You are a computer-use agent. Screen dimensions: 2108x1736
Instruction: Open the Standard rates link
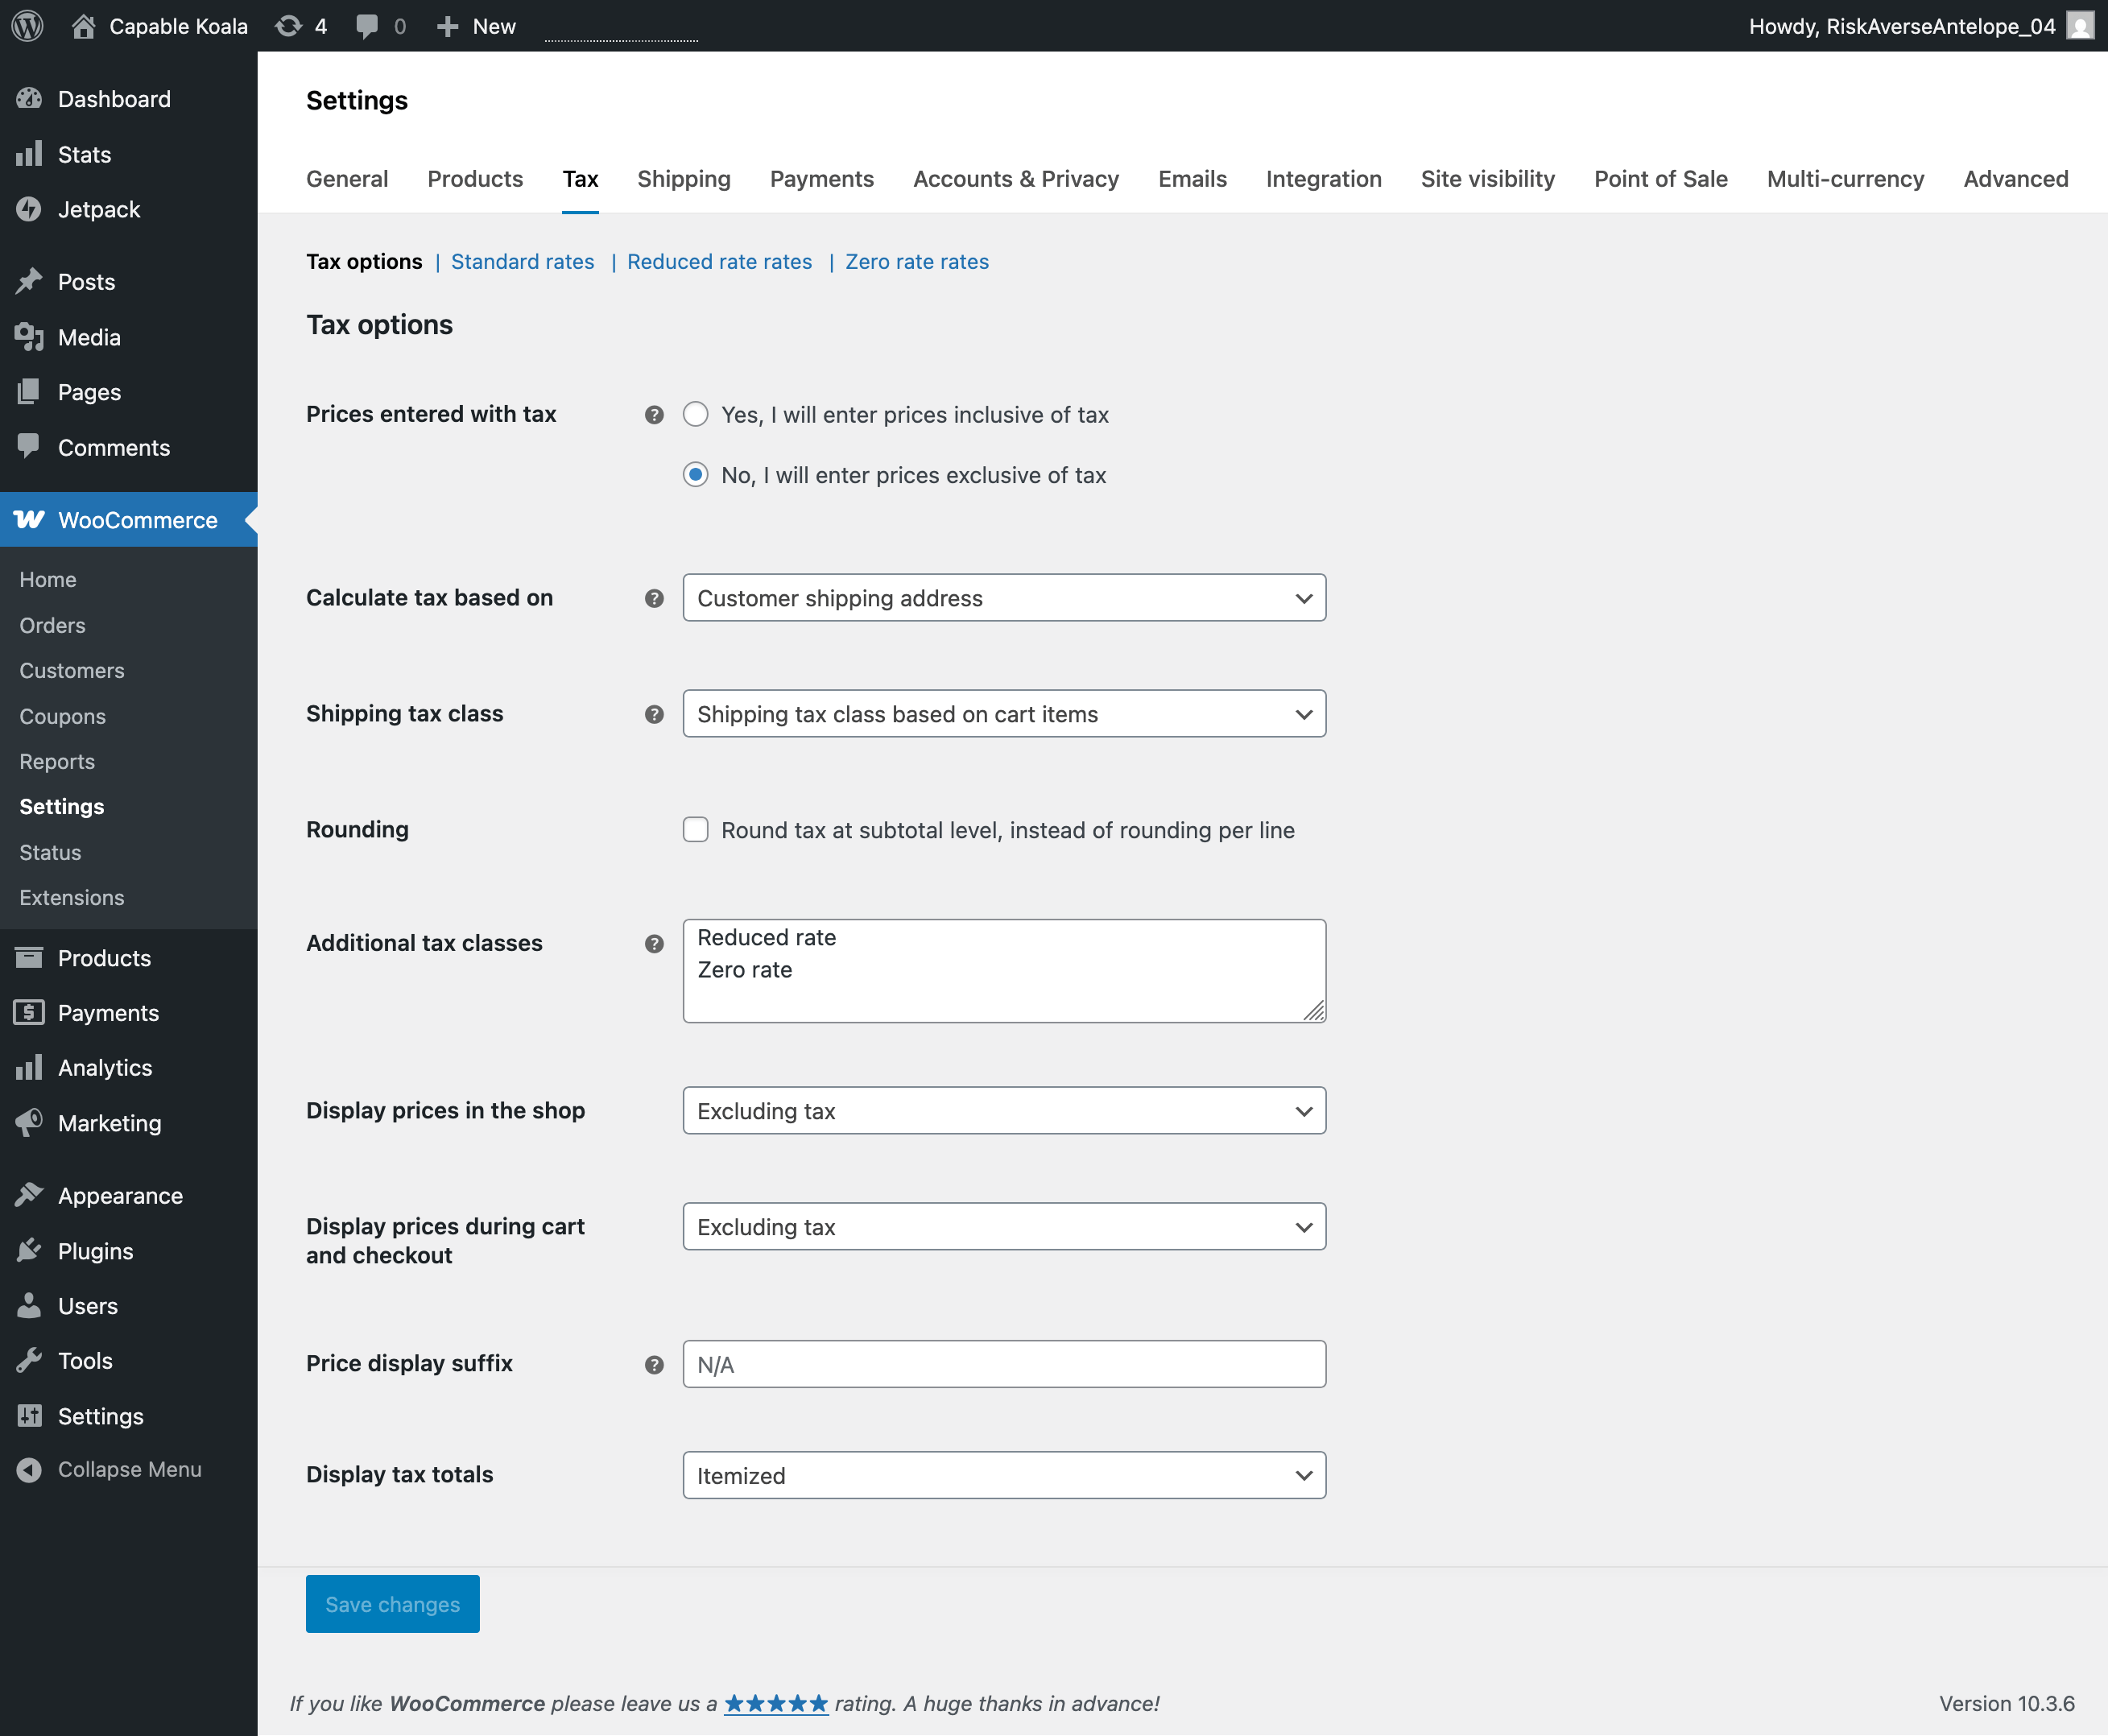(x=522, y=262)
